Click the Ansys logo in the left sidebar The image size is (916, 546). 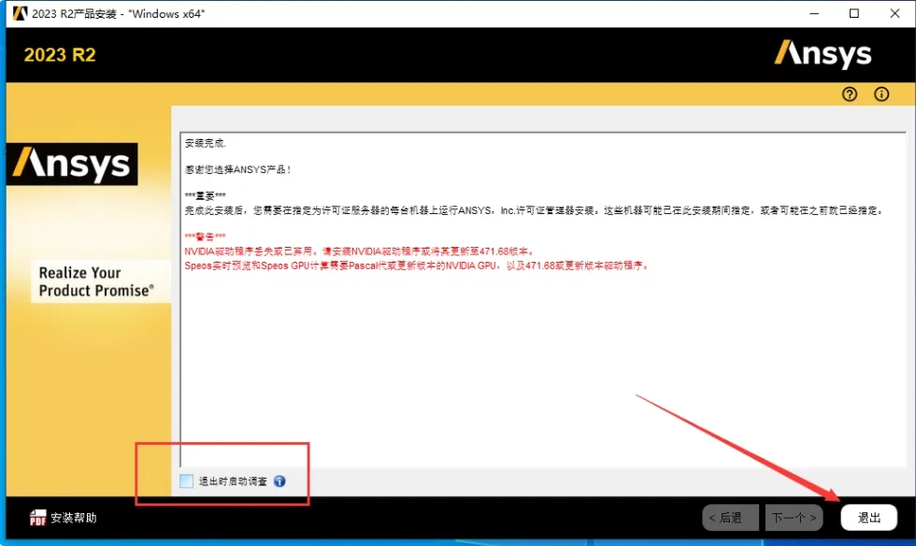coord(72,165)
